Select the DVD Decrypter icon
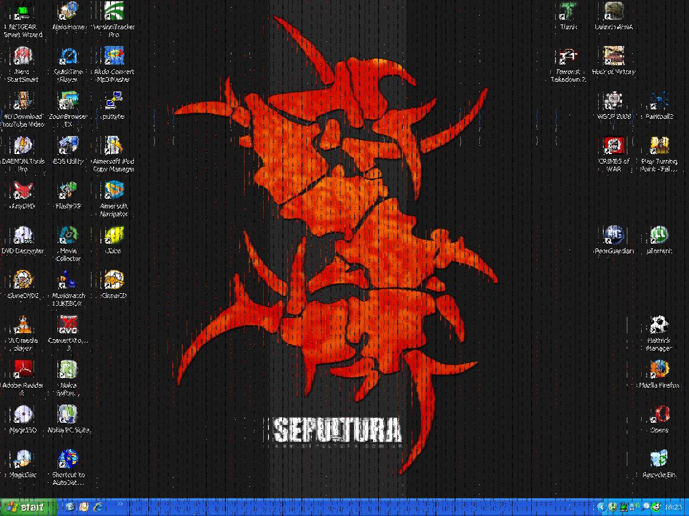Screen dimensions: 689x516 click(x=22, y=241)
